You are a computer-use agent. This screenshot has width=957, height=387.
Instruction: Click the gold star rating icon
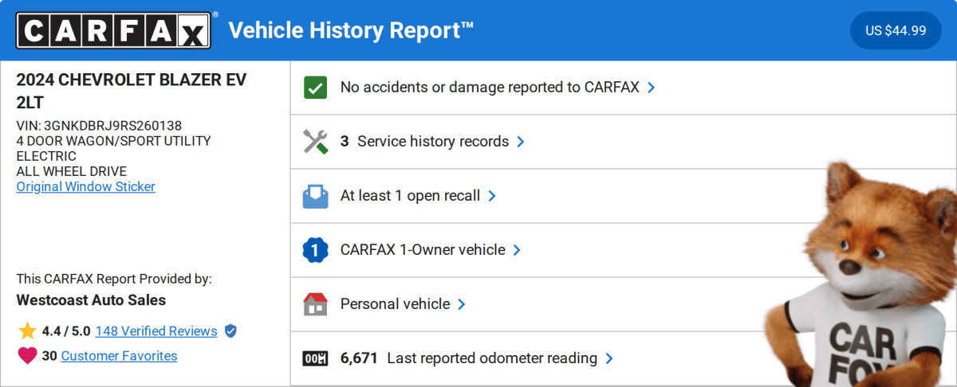(x=27, y=331)
